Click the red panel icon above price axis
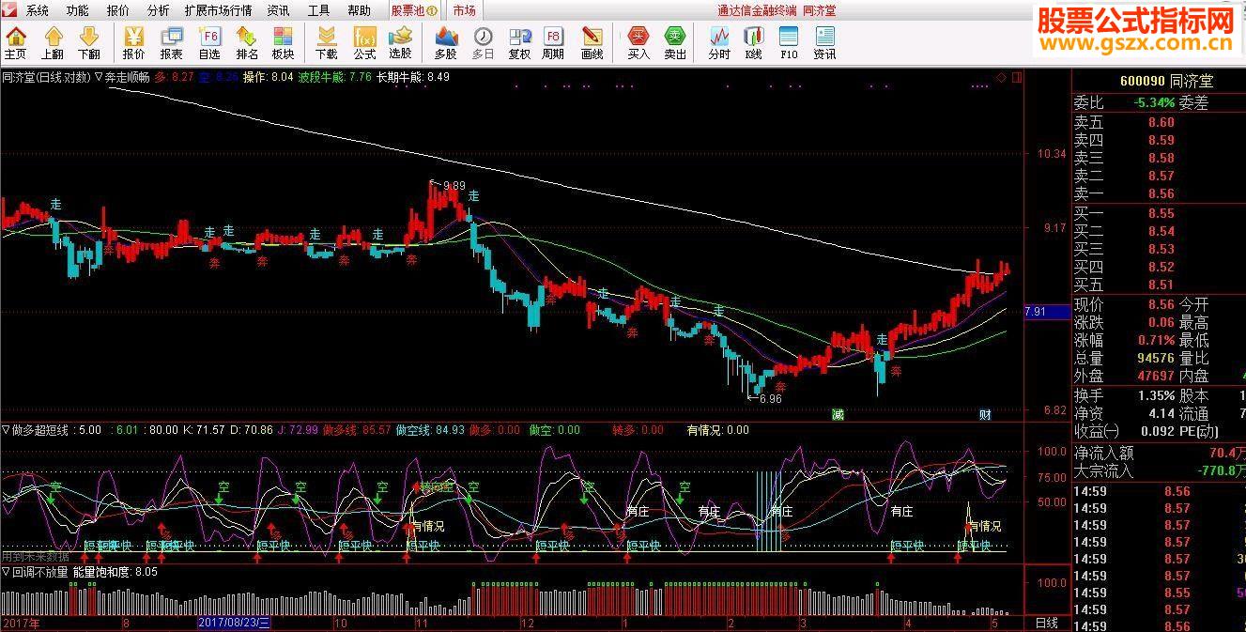The width and height of the screenshot is (1246, 632). [x=1017, y=77]
